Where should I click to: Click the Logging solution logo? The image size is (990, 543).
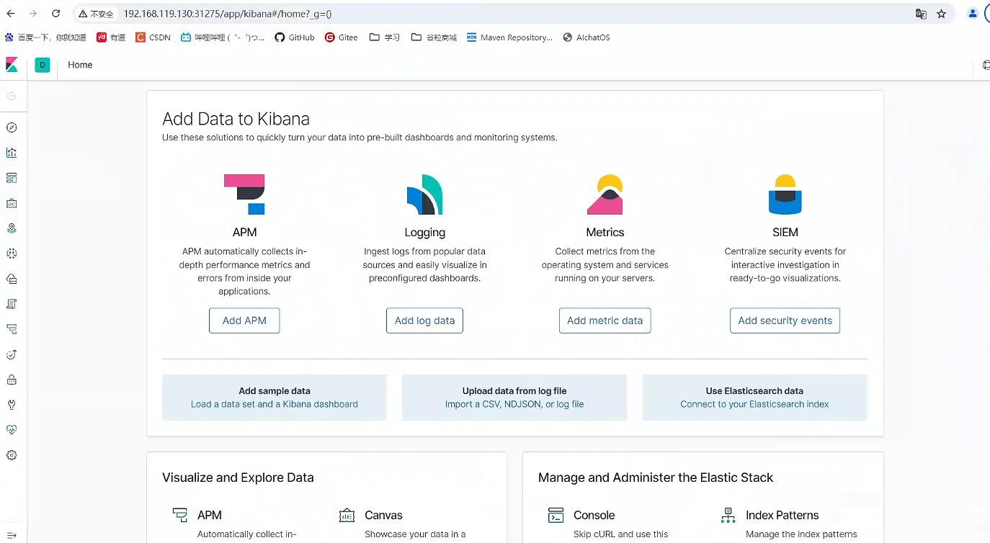[x=424, y=194]
